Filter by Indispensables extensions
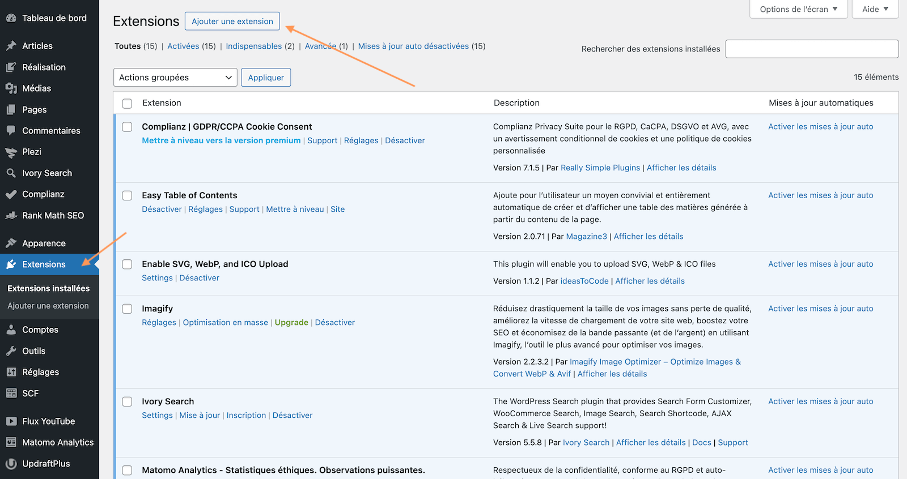The image size is (907, 479). tap(253, 46)
